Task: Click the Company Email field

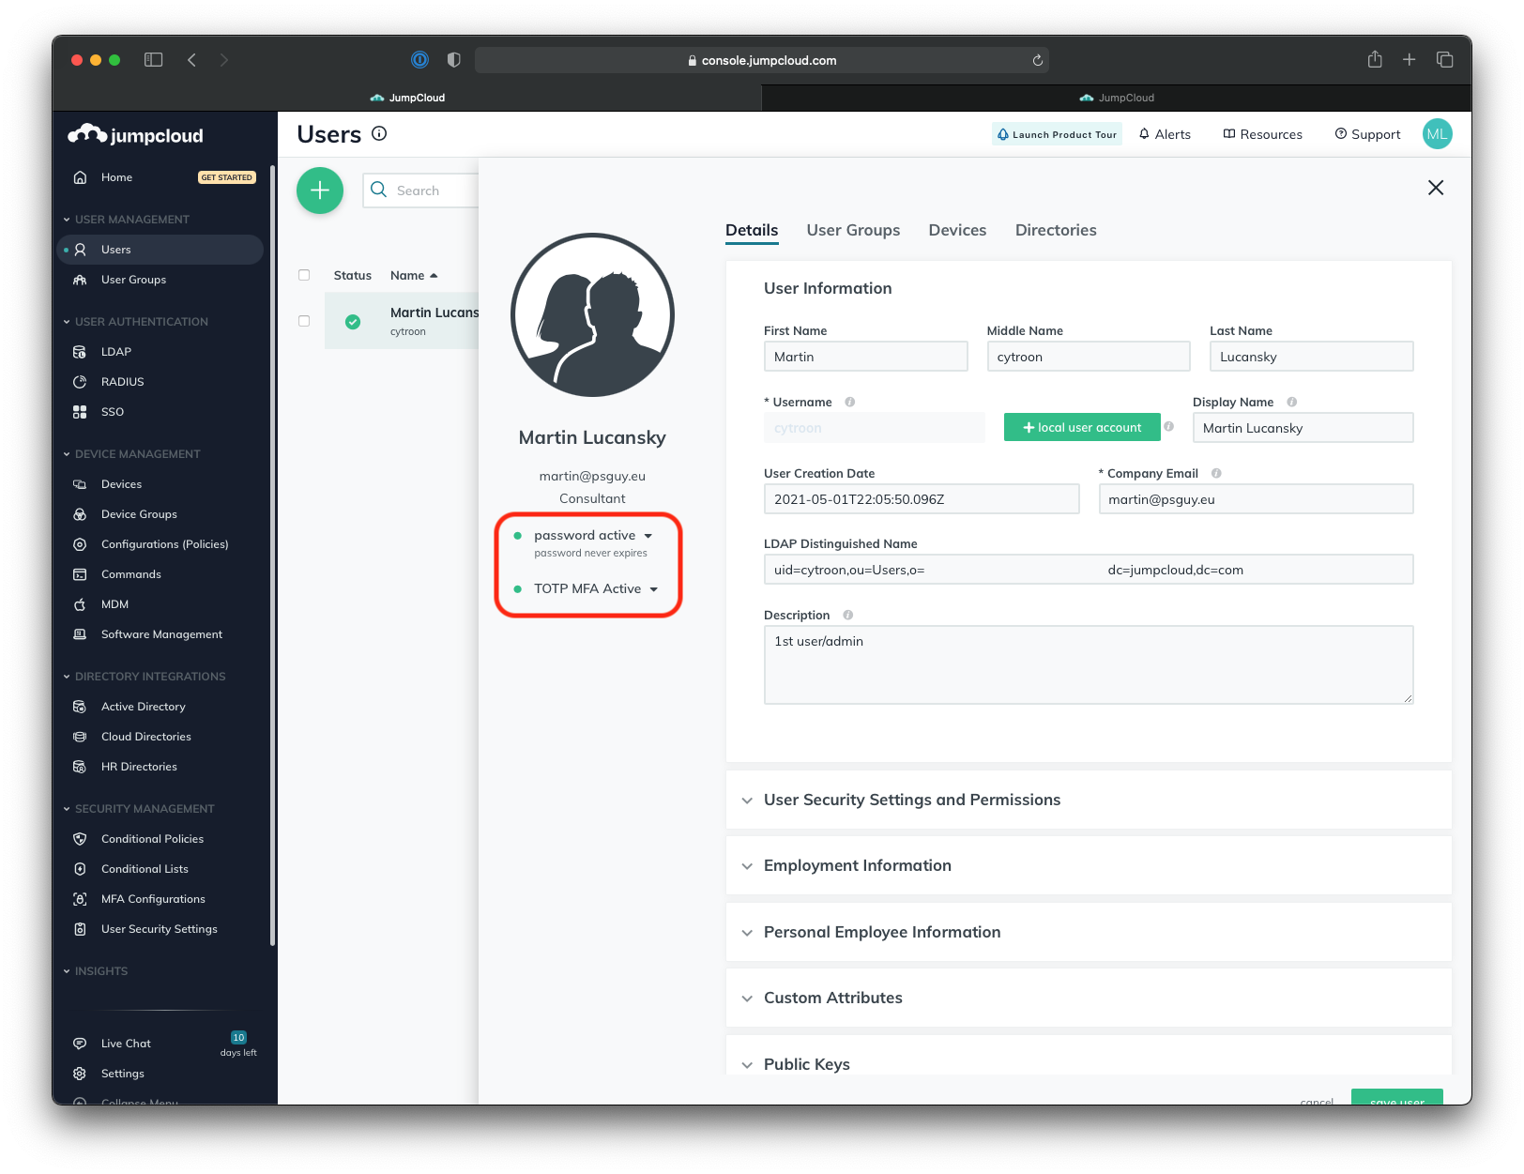Action: (1256, 499)
